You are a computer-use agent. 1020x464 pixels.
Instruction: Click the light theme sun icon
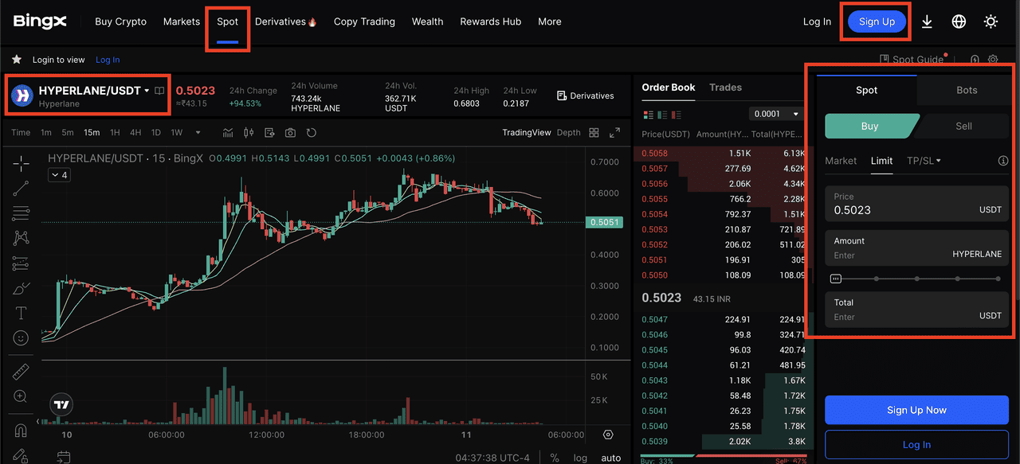pos(991,22)
